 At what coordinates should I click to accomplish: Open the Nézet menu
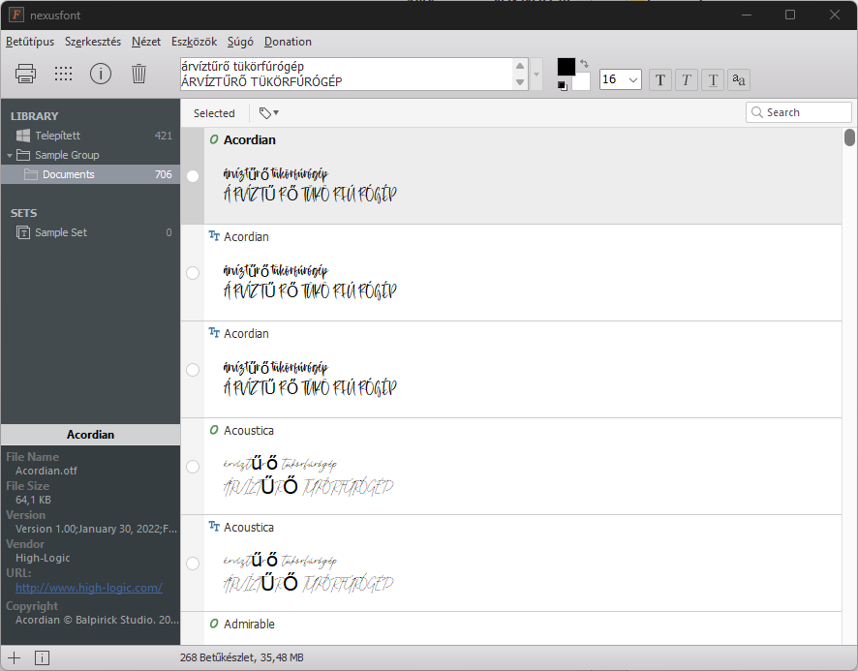click(x=146, y=42)
